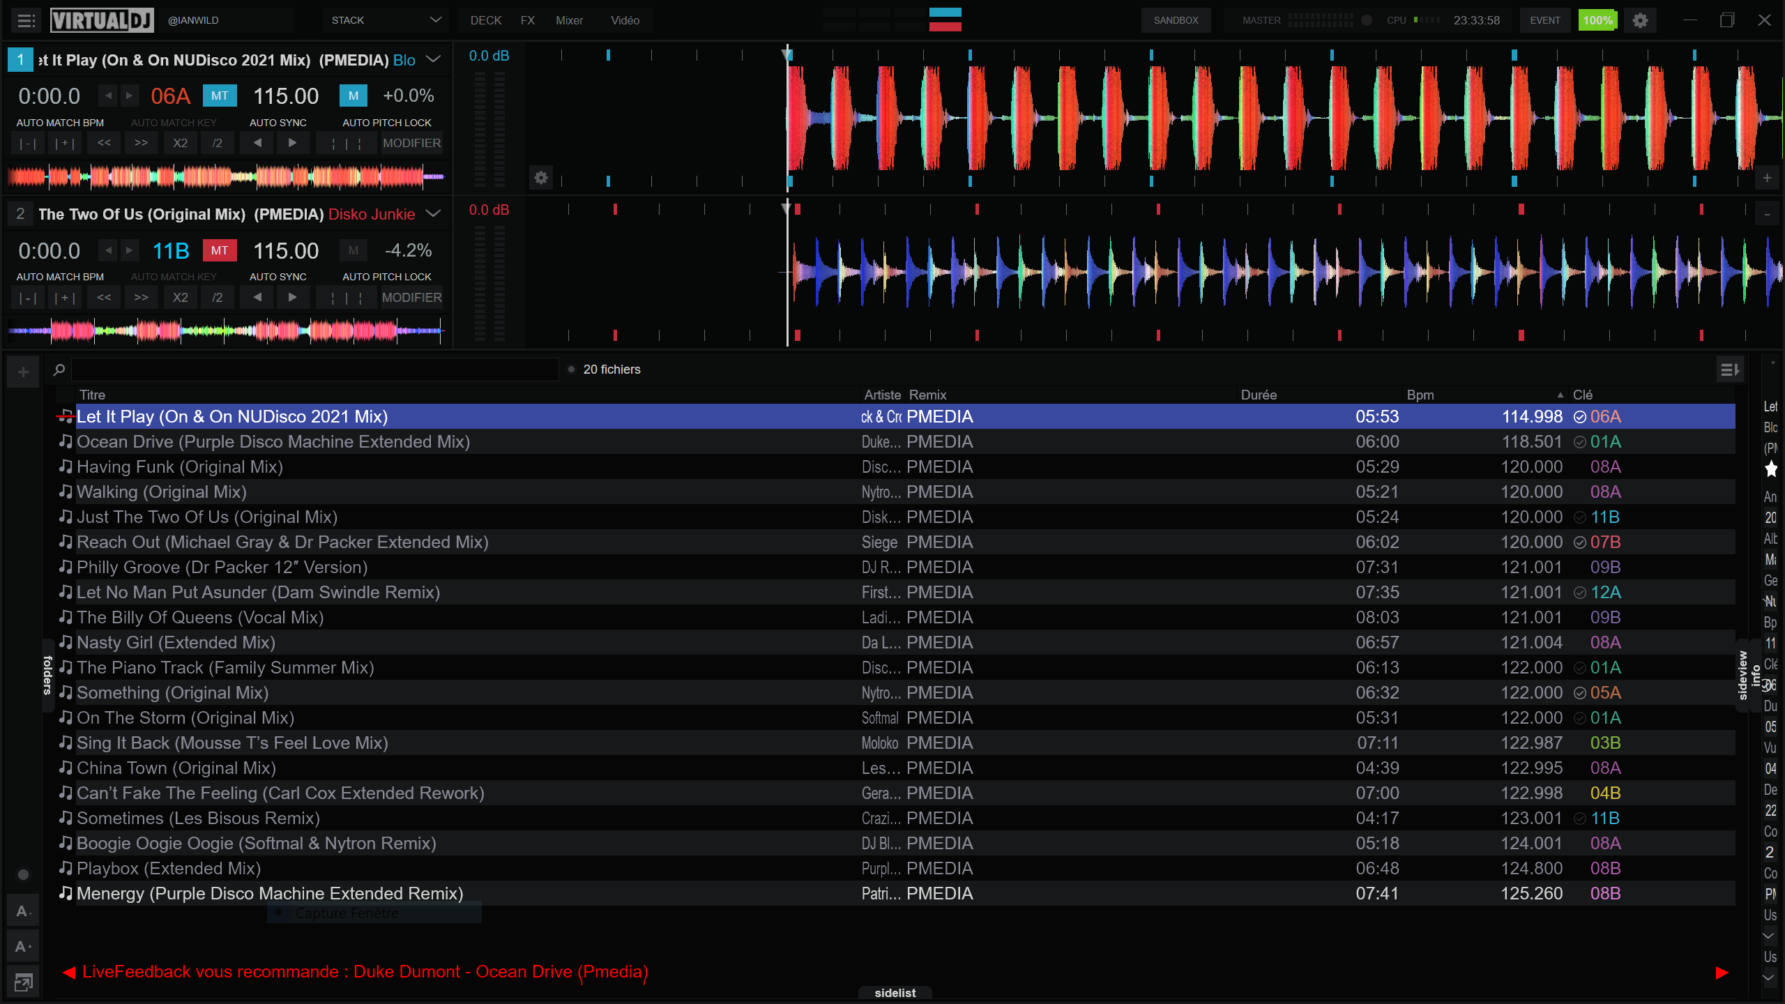The image size is (1785, 1004).
Task: Click deck 1 AUTO SYNC
Action: pyautogui.click(x=278, y=123)
